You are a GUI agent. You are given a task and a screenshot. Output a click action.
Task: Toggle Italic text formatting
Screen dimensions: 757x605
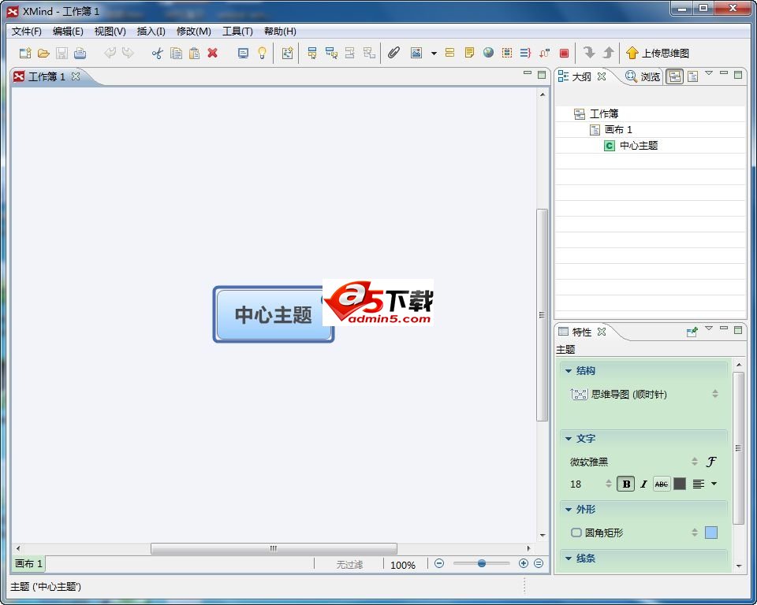point(643,484)
